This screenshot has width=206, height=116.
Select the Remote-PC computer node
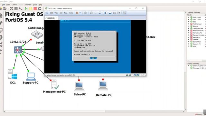coord(103,86)
